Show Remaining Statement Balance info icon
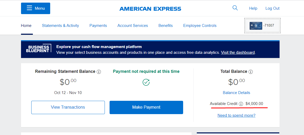The image size is (304, 135). [99, 72]
